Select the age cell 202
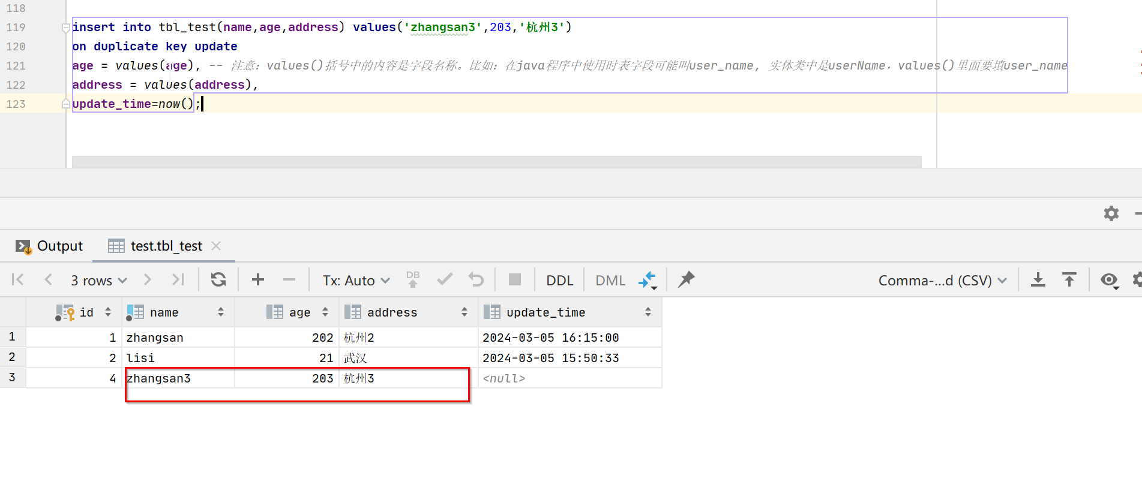 click(x=287, y=338)
